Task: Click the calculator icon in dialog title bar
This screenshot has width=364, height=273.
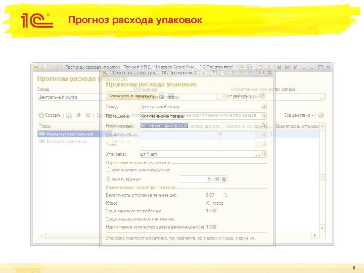Action: coord(214,73)
